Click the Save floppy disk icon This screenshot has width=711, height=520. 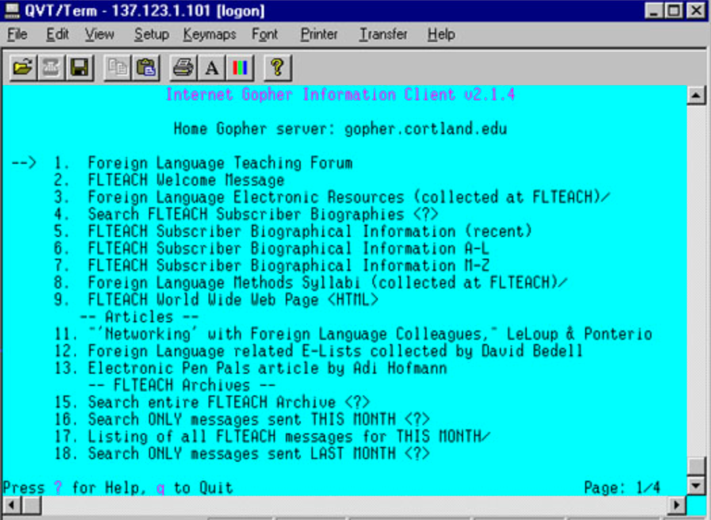(x=79, y=68)
